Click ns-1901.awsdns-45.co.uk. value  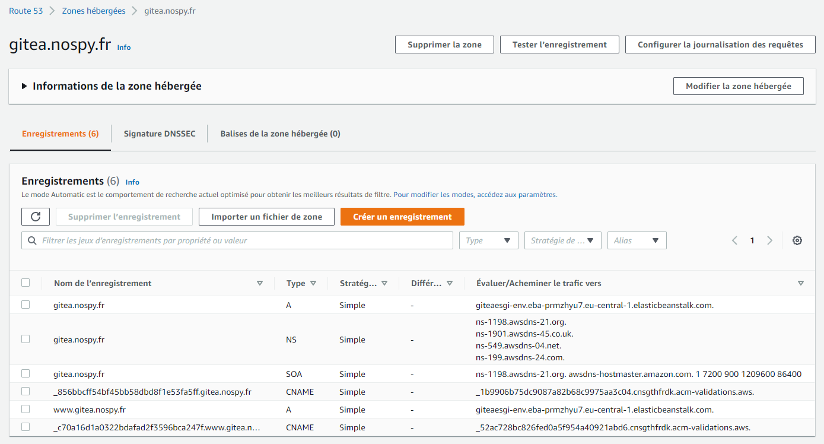[x=524, y=334]
